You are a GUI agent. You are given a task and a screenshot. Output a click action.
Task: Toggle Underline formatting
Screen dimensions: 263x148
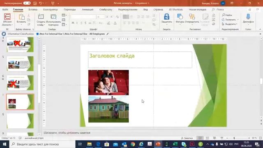81,23
